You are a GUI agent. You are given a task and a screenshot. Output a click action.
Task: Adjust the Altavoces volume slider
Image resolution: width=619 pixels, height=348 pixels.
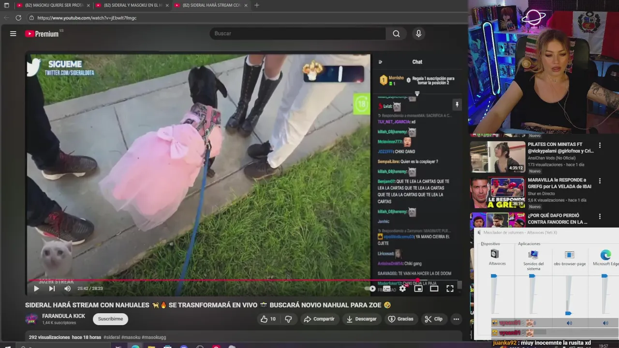click(494, 295)
